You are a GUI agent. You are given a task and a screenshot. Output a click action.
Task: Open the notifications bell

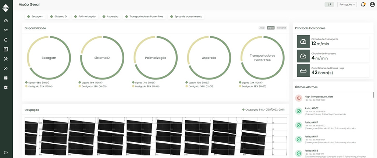[x=363, y=4]
